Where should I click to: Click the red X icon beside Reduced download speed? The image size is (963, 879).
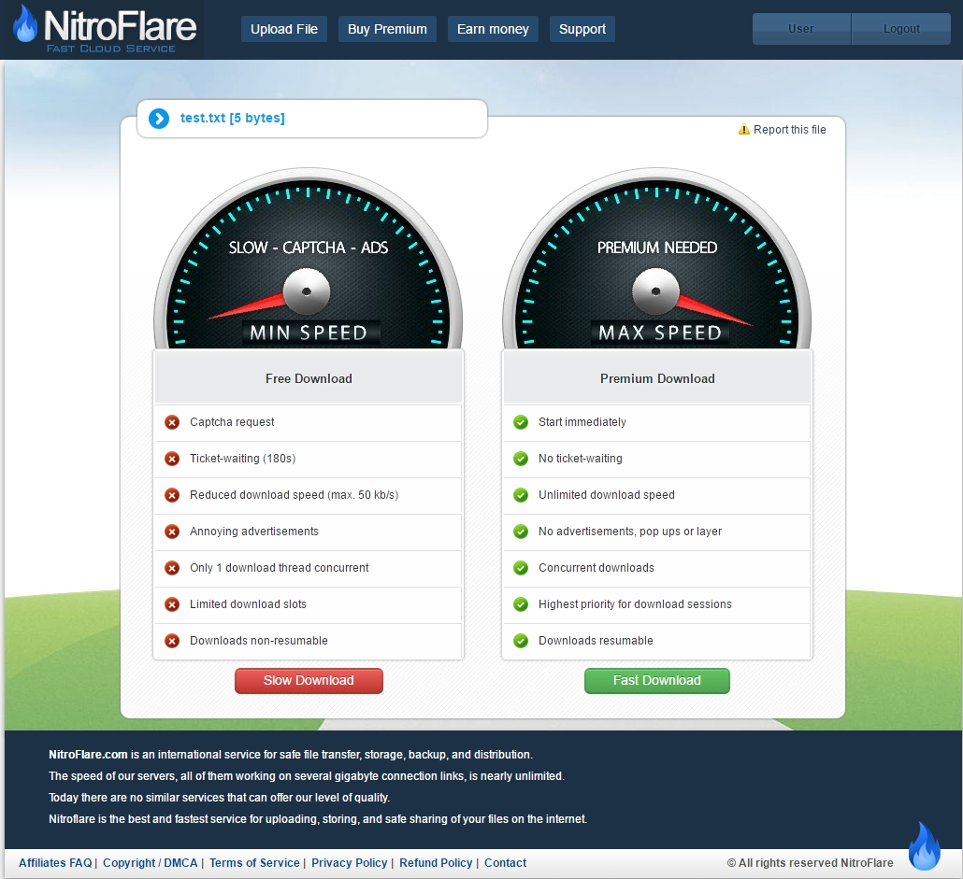172,495
